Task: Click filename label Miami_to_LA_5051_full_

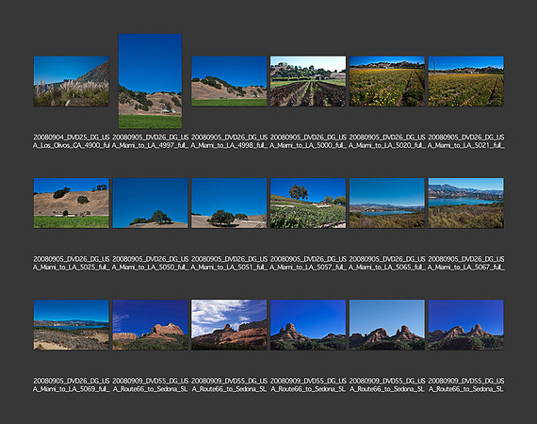Action: tap(229, 263)
